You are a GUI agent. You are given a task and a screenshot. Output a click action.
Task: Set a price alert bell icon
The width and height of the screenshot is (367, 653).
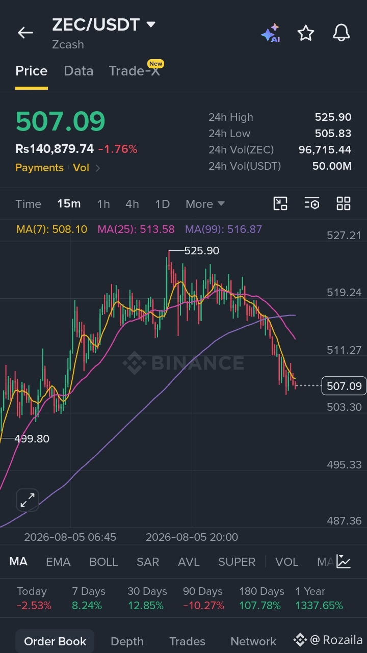(342, 33)
